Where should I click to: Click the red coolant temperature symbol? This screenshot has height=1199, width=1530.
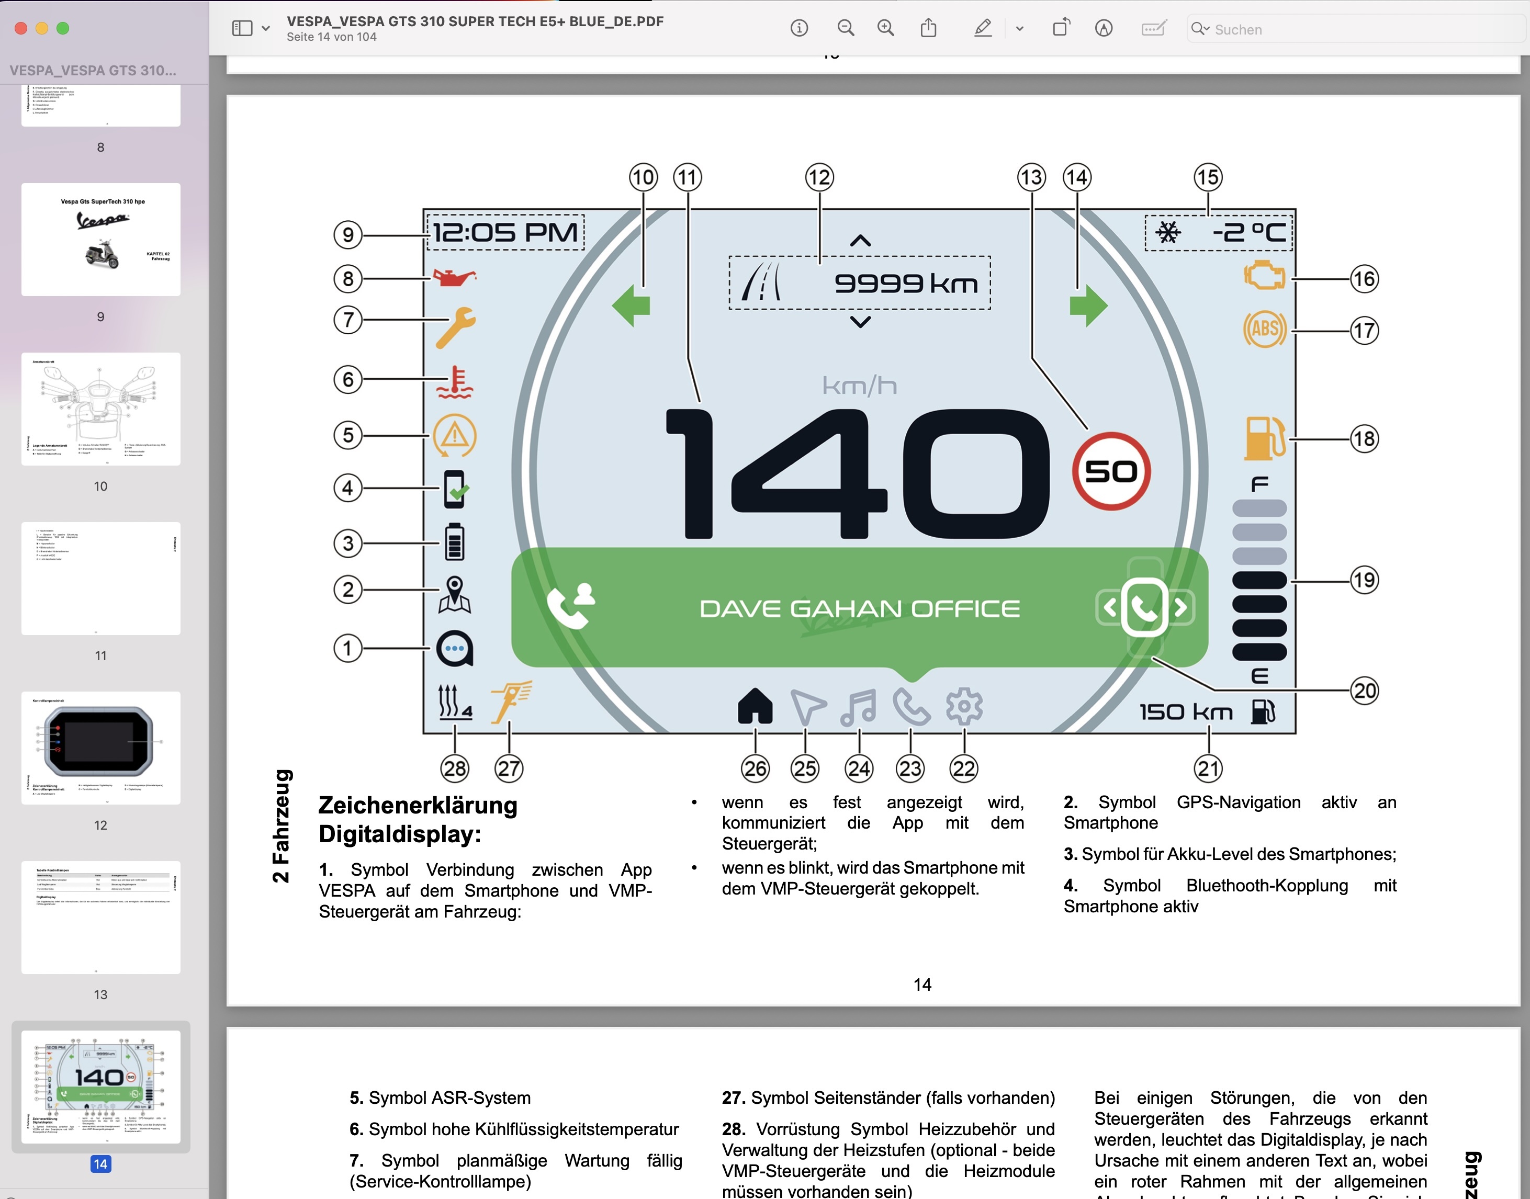pyautogui.click(x=455, y=382)
